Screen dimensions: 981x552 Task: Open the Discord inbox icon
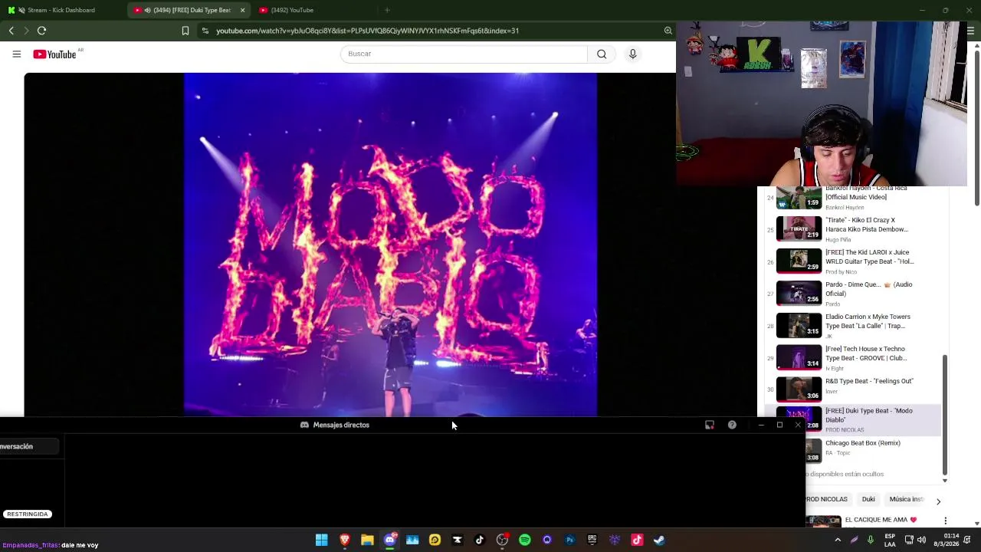point(709,425)
